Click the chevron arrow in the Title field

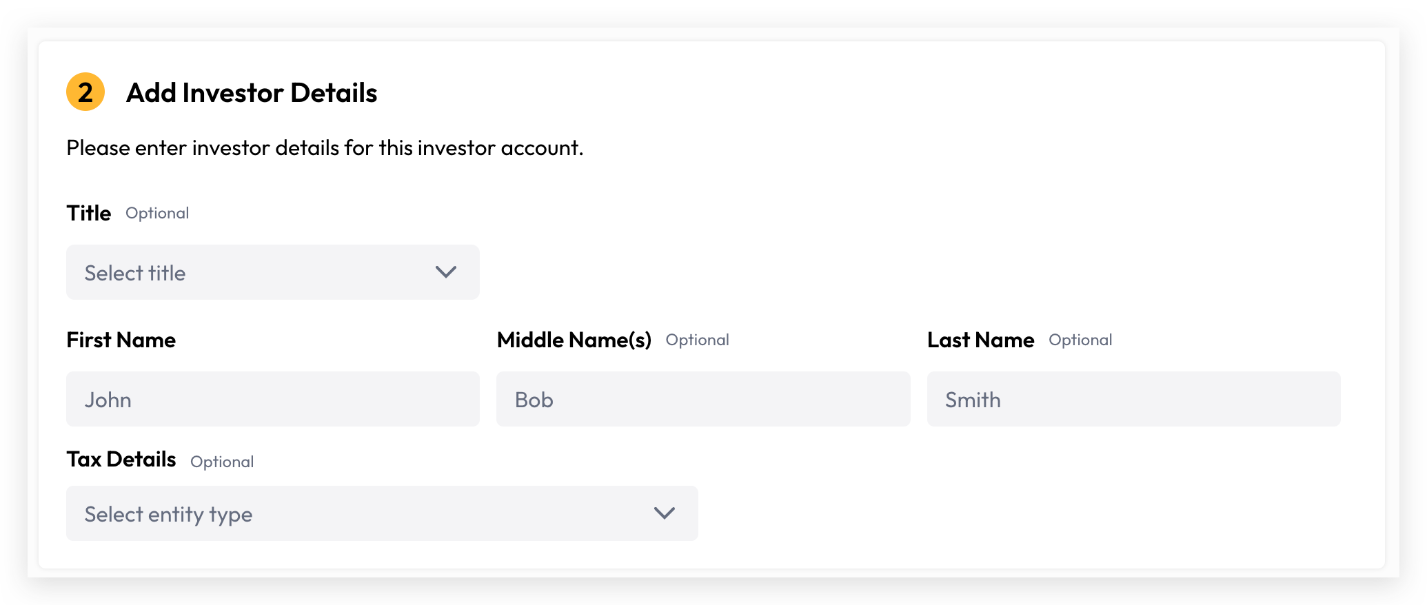click(x=446, y=272)
